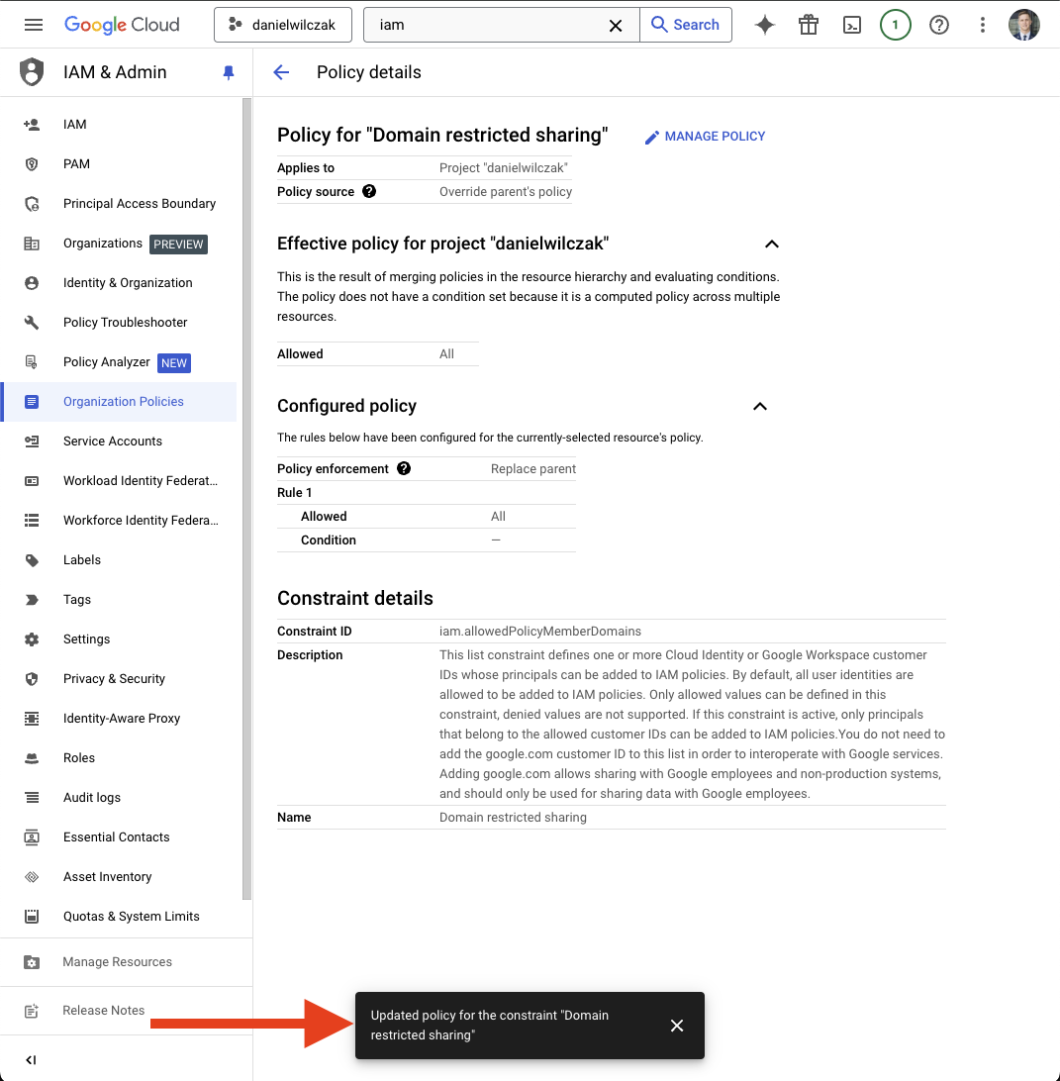Screen dimensions: 1060x1081
Task: Navigate to Organizations preview page
Action: pyautogui.click(x=119, y=244)
